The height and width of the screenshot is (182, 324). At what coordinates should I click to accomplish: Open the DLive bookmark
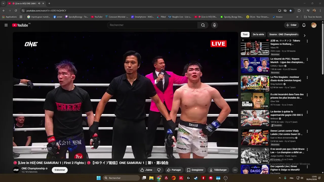[258, 17]
